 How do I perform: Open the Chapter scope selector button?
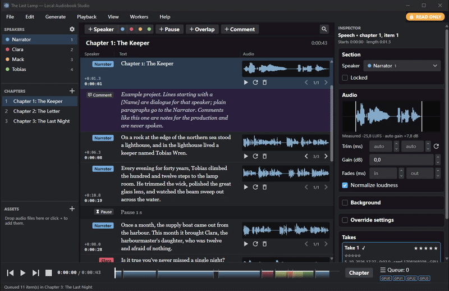click(359, 273)
